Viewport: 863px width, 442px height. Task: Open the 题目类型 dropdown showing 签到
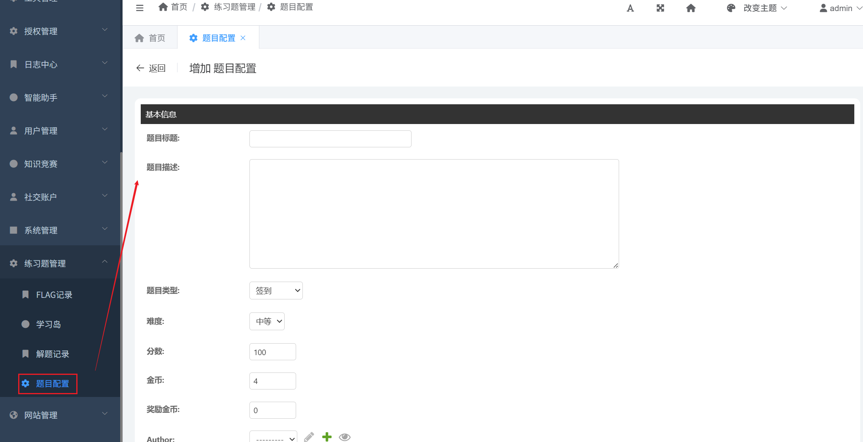[276, 291]
